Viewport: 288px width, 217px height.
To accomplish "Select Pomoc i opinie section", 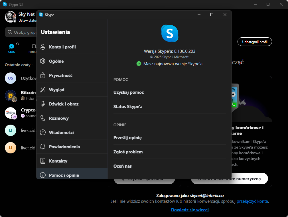I will [x=72, y=174].
